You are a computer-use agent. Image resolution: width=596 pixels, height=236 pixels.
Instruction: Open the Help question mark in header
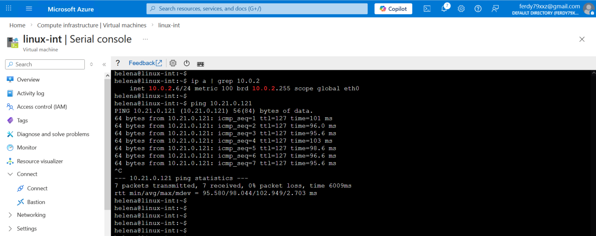(478, 9)
